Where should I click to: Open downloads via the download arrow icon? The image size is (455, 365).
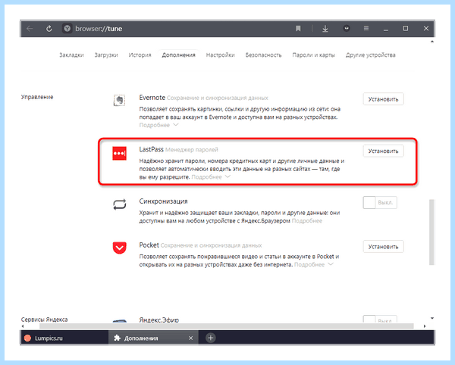pos(325,28)
